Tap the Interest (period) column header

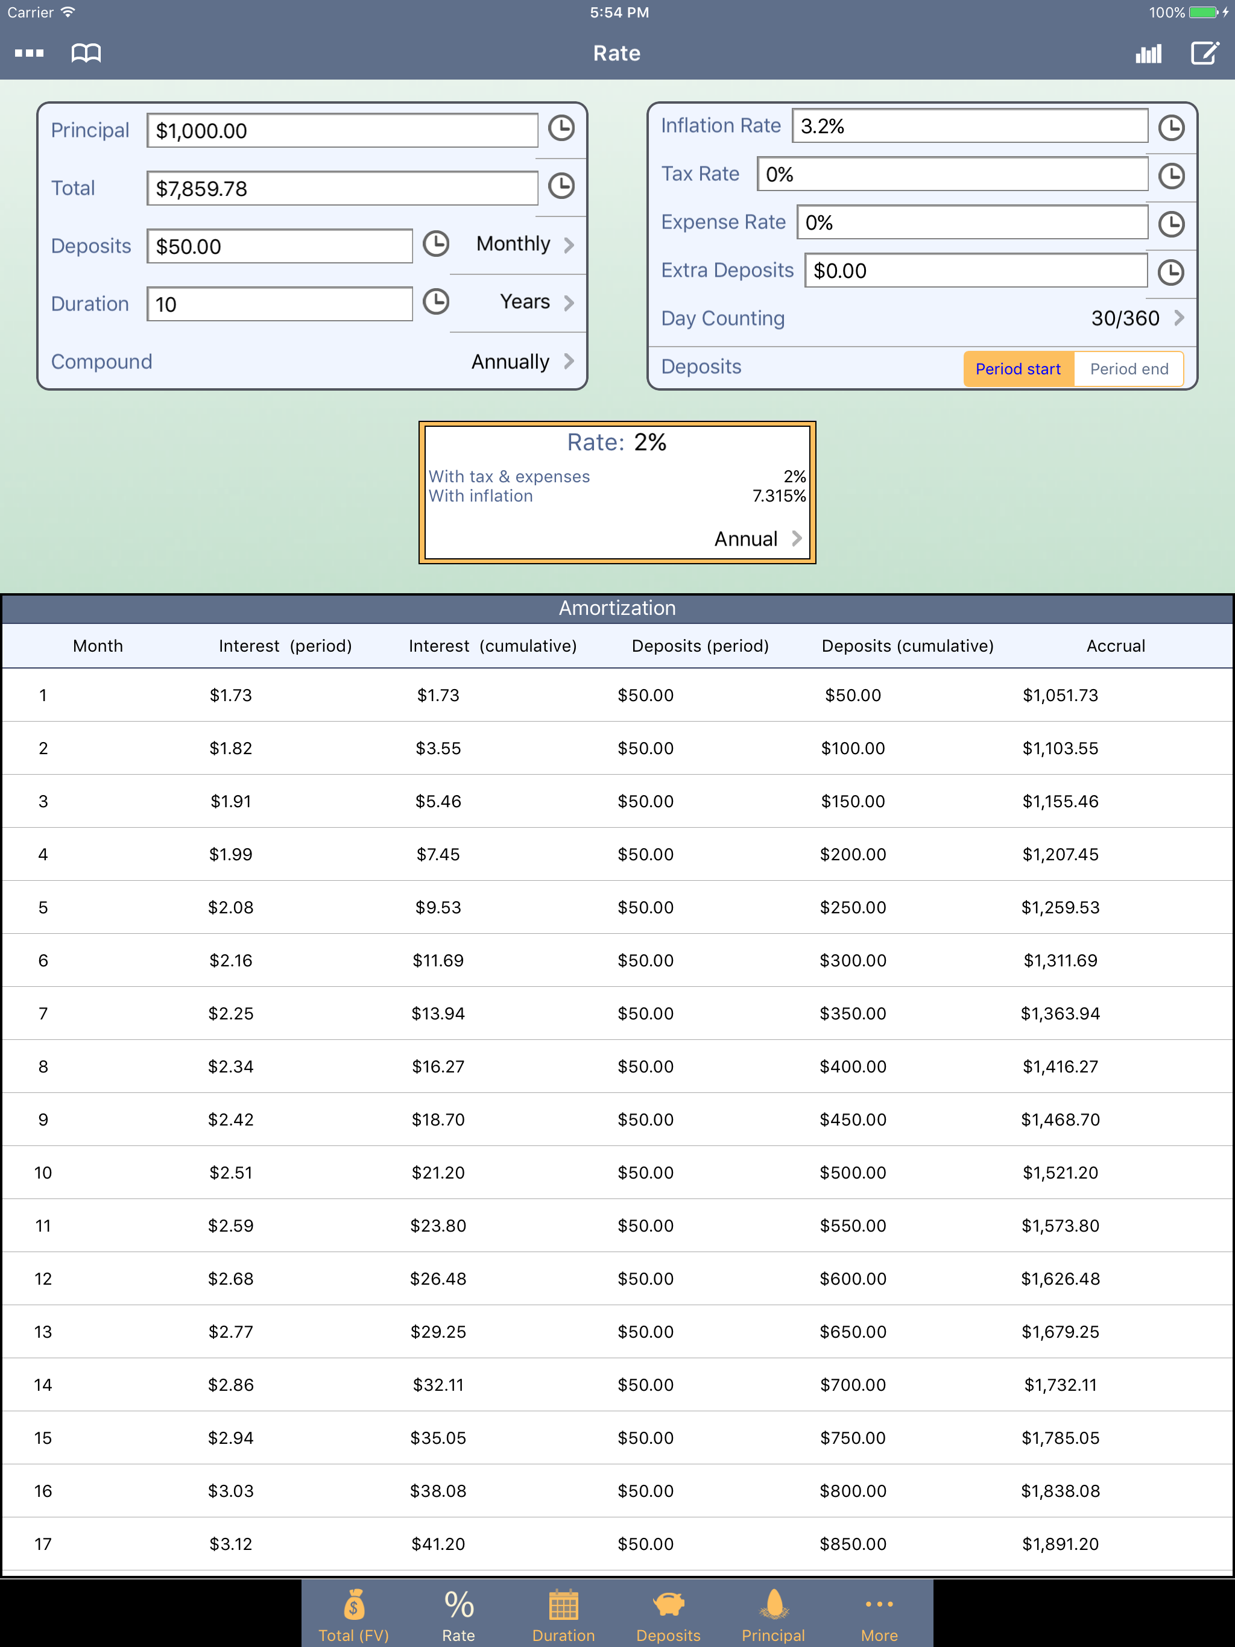[x=285, y=646]
